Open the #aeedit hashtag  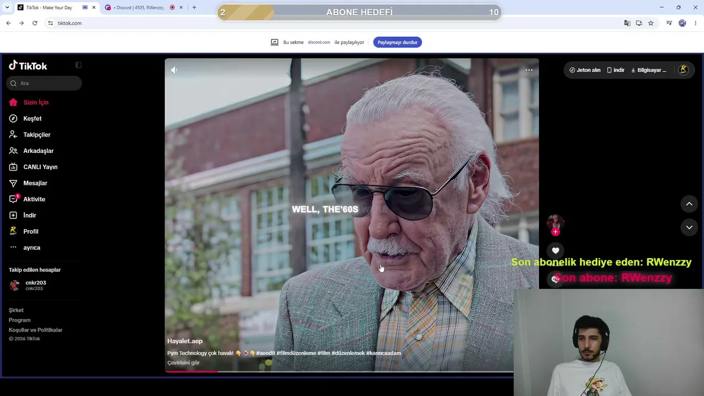[265, 353]
